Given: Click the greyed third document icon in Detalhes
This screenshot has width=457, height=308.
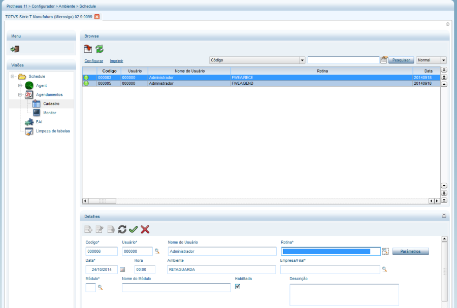Looking at the screenshot, I should [111, 229].
